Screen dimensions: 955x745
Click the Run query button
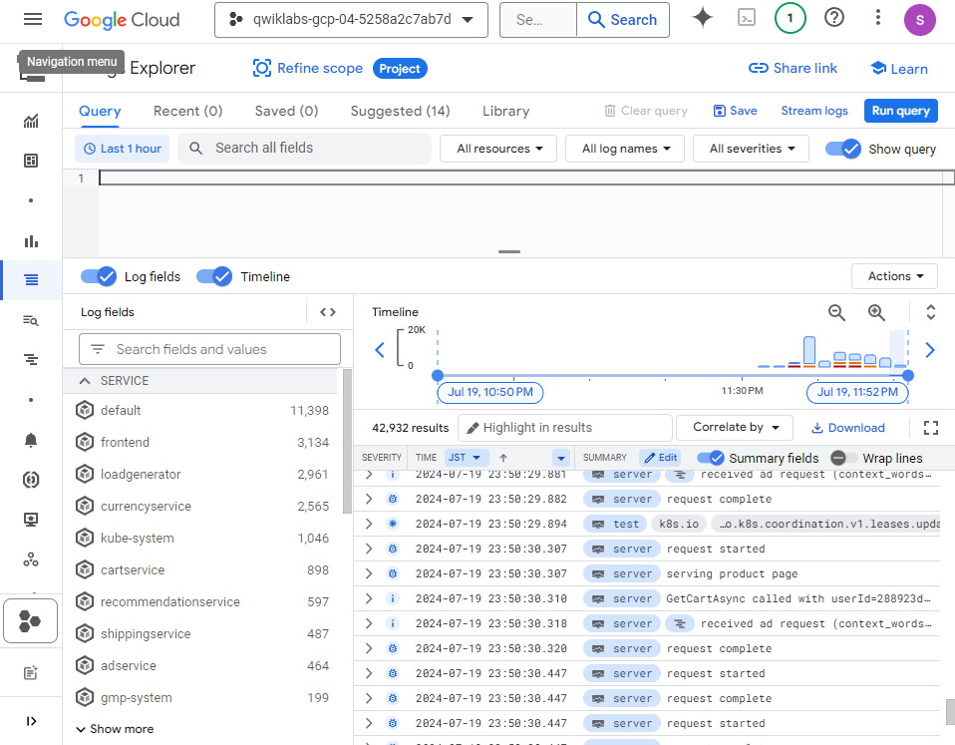[900, 111]
